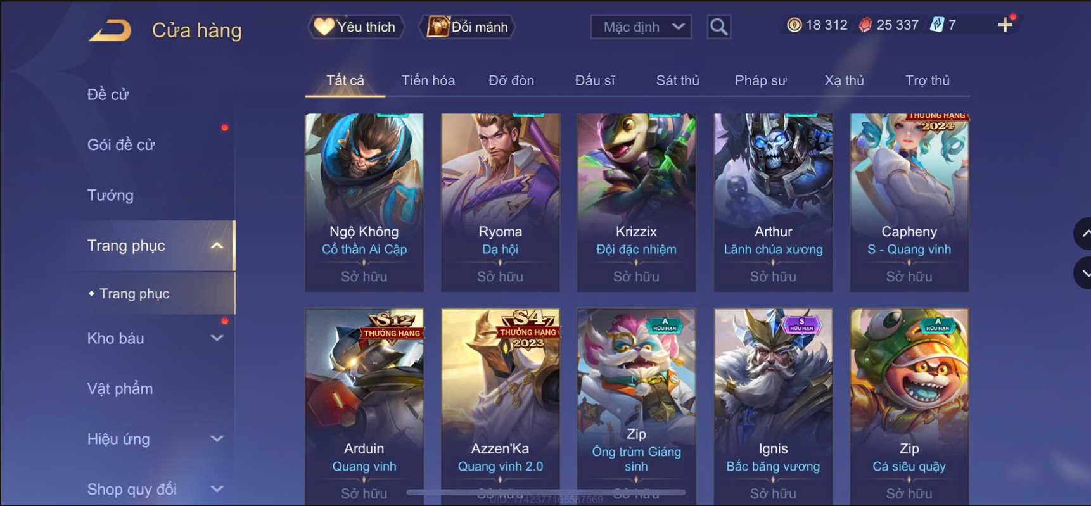Switch to the Pháp sư tab
This screenshot has width=1091, height=506.
(760, 80)
